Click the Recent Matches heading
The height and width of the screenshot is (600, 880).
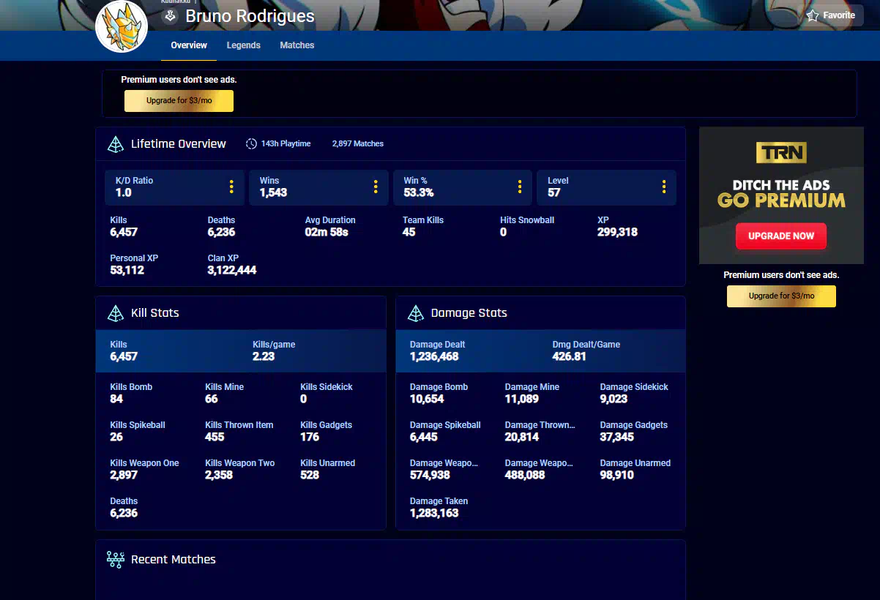[174, 560]
